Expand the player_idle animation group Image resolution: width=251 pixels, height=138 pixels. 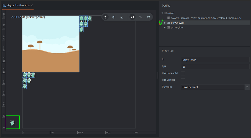tap(165, 27)
